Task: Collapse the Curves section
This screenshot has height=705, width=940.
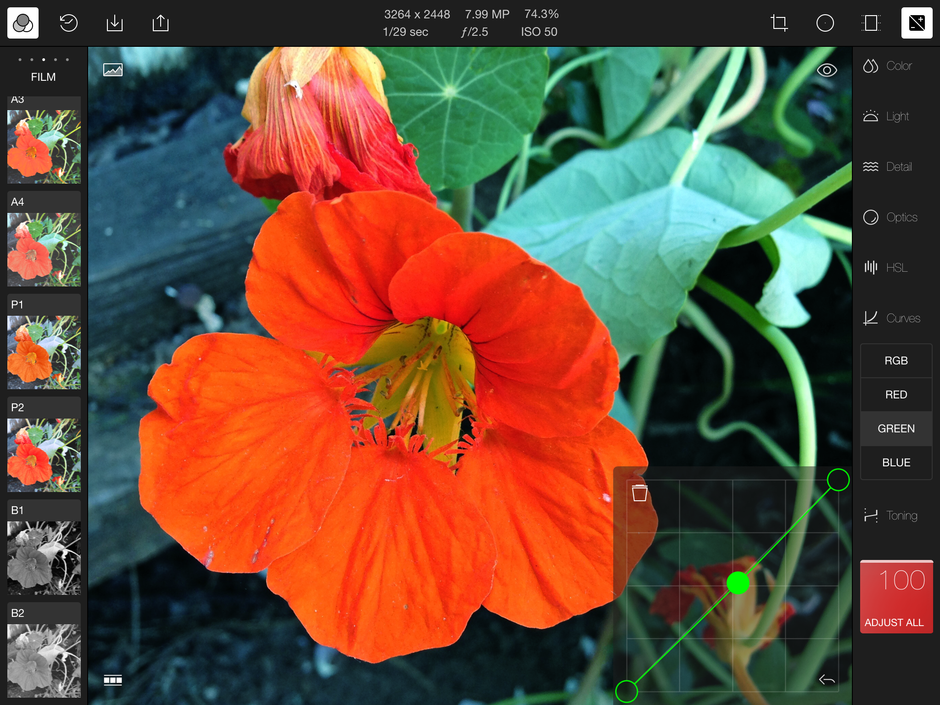Action: pyautogui.click(x=891, y=318)
